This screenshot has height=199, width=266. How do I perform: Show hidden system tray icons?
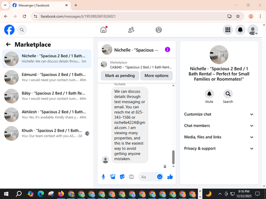(220, 194)
